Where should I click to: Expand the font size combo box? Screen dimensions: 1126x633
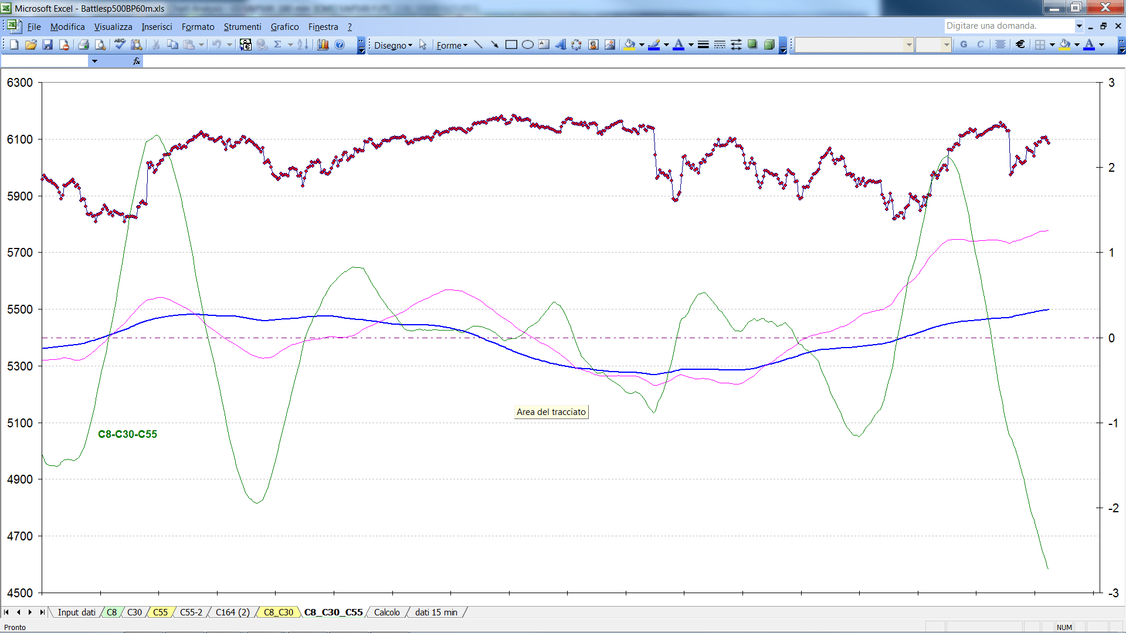click(x=947, y=45)
